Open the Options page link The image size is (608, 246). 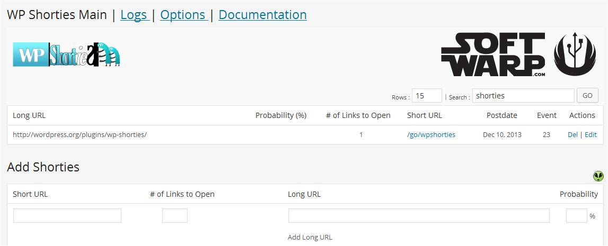pos(183,15)
